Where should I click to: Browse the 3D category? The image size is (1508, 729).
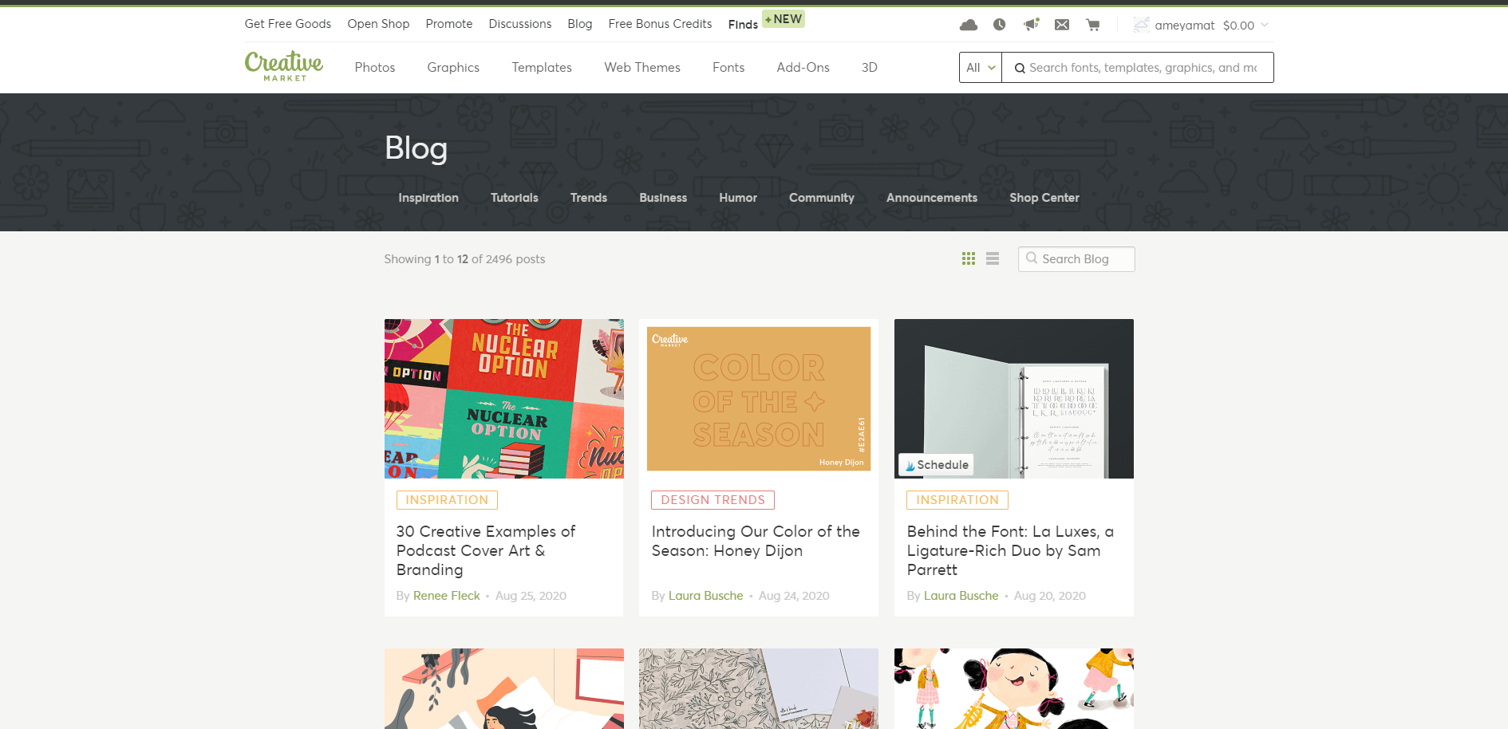(x=870, y=68)
